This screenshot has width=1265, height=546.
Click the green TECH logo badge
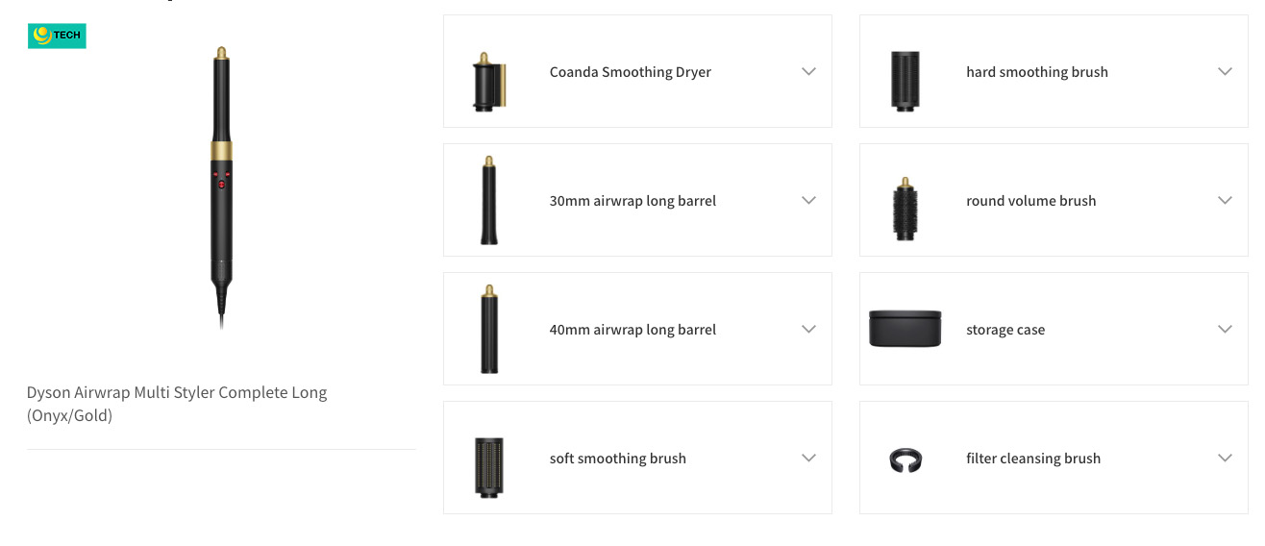click(57, 37)
